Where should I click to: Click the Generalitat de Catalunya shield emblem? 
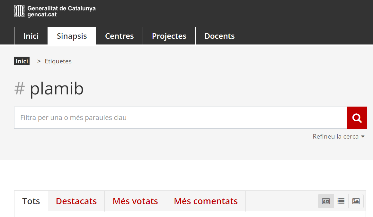click(19, 11)
